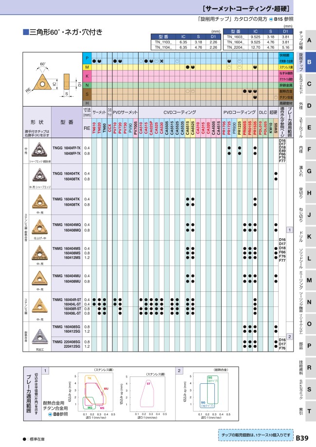Jump to section K ドリル tab
316x447 pixels.
click(309, 236)
